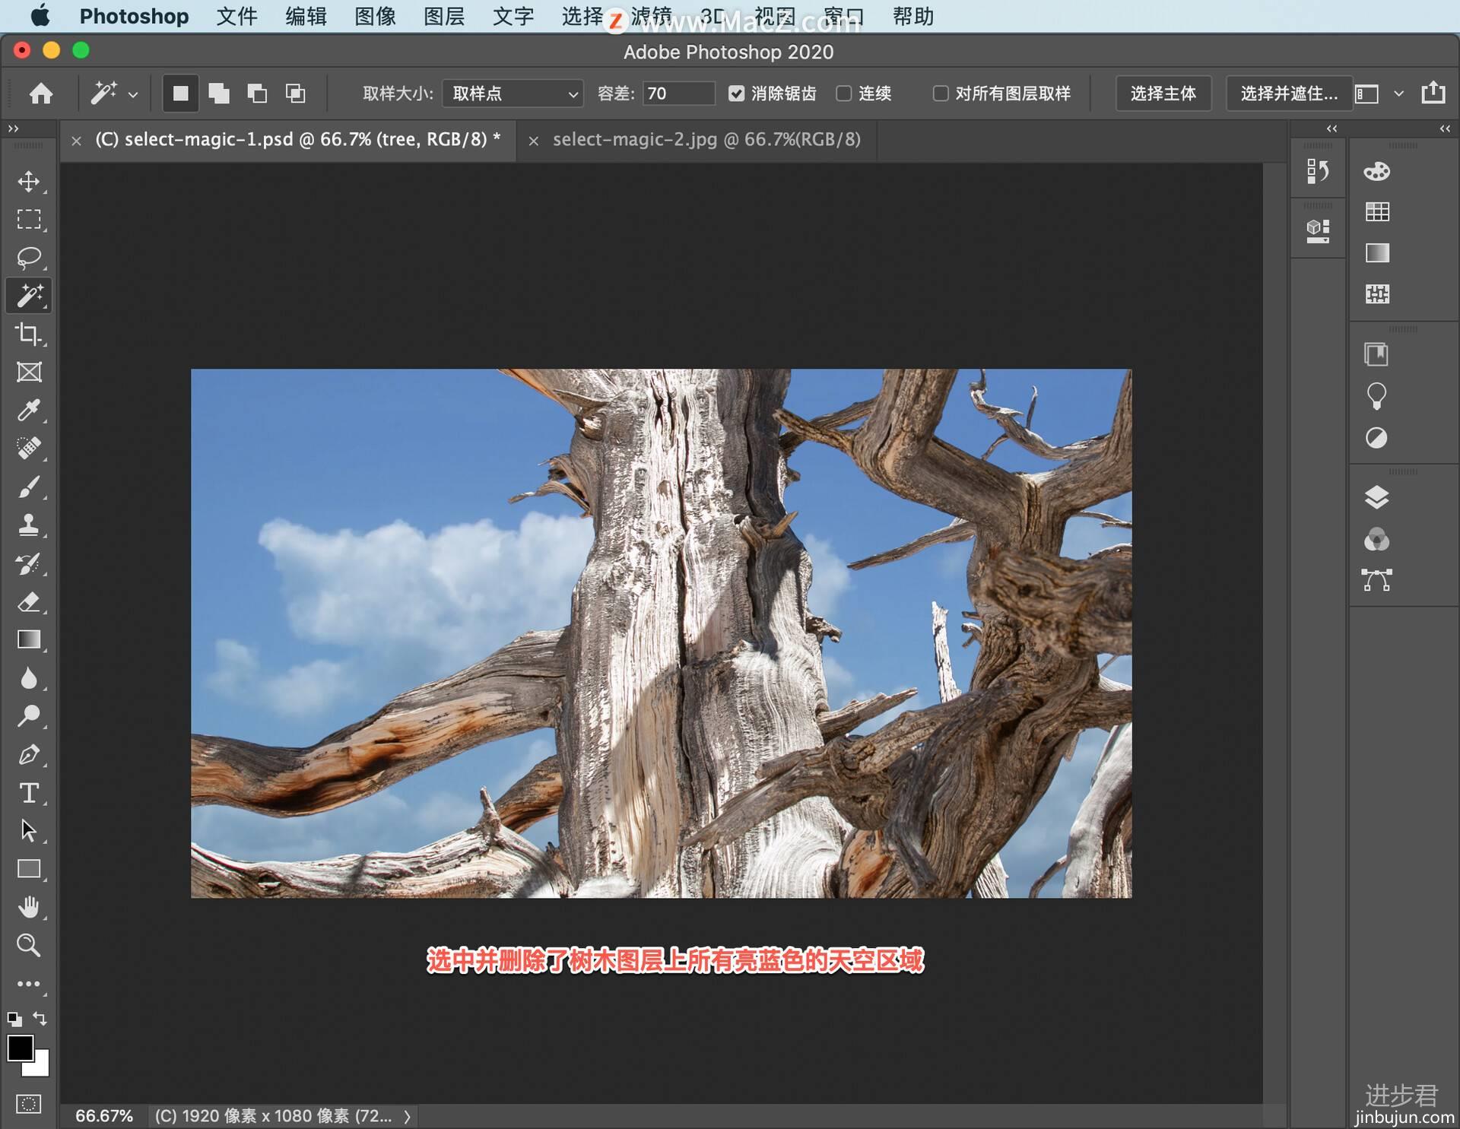Open the Gradients panel icon

pos(1377,252)
